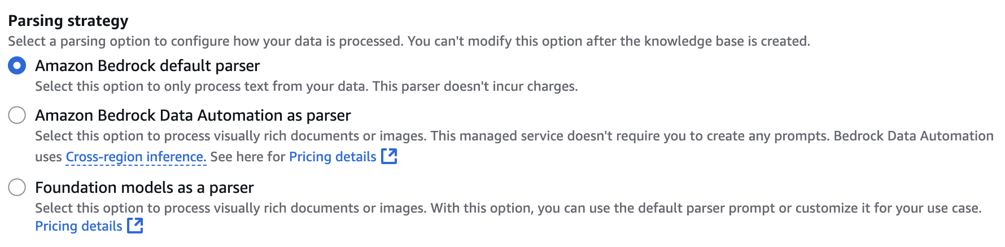Screen dimensions: 1005x247
Task: Click external-link icon under Foundation models option
Action: (x=136, y=226)
